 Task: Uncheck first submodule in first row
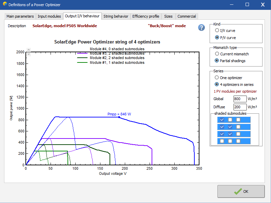coord(222,119)
